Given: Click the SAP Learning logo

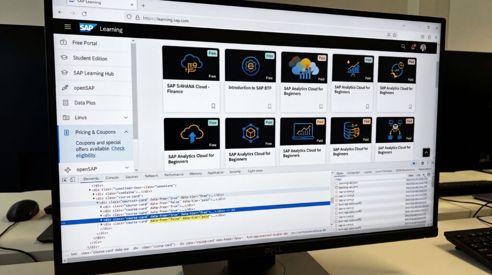Looking at the screenshot, I should (101, 28).
